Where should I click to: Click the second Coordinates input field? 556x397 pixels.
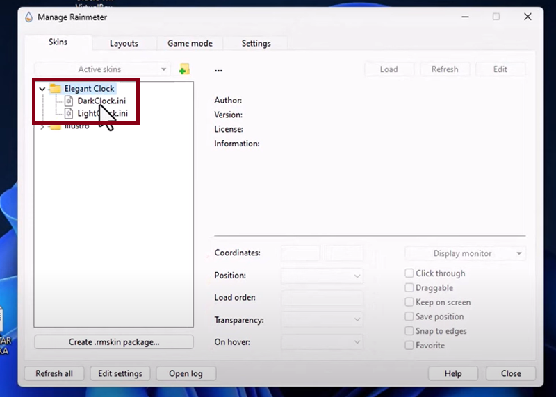pyautogui.click(x=344, y=253)
